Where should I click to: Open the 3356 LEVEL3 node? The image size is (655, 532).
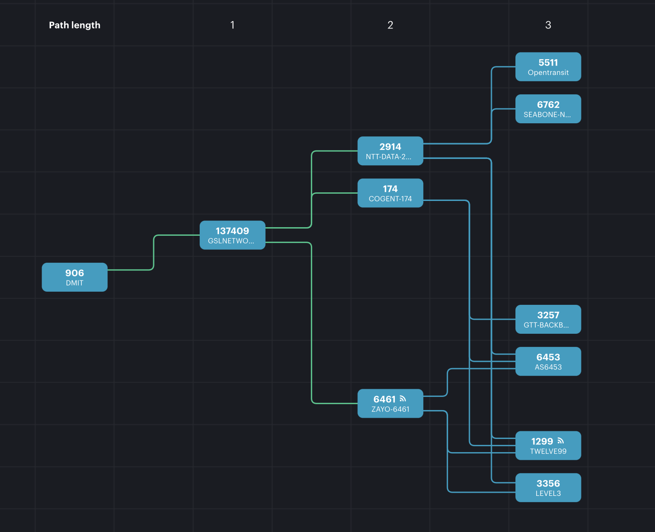pos(548,488)
